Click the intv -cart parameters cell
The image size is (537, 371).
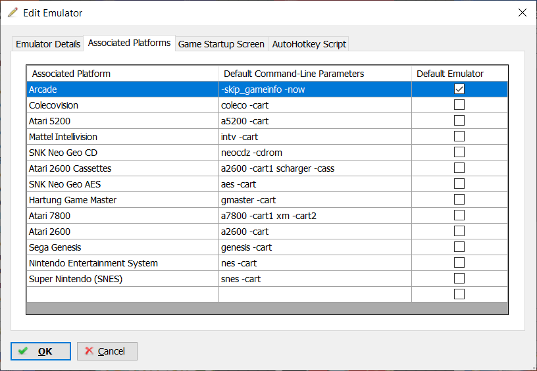[x=315, y=137]
